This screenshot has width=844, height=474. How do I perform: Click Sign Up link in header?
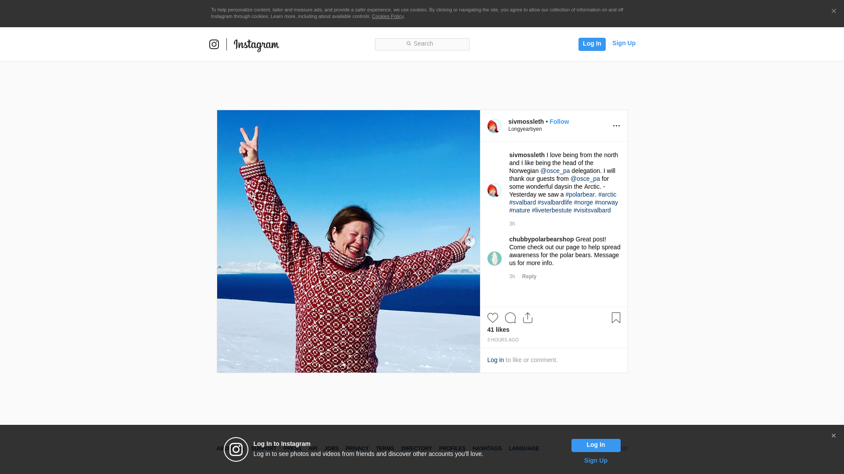click(x=623, y=43)
